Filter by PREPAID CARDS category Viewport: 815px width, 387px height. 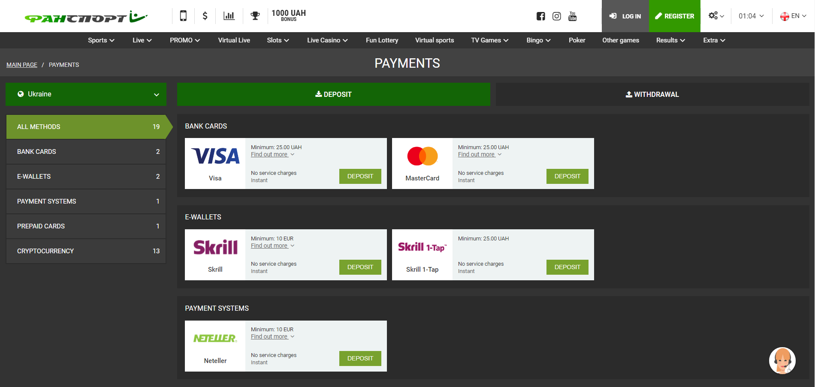pos(86,226)
